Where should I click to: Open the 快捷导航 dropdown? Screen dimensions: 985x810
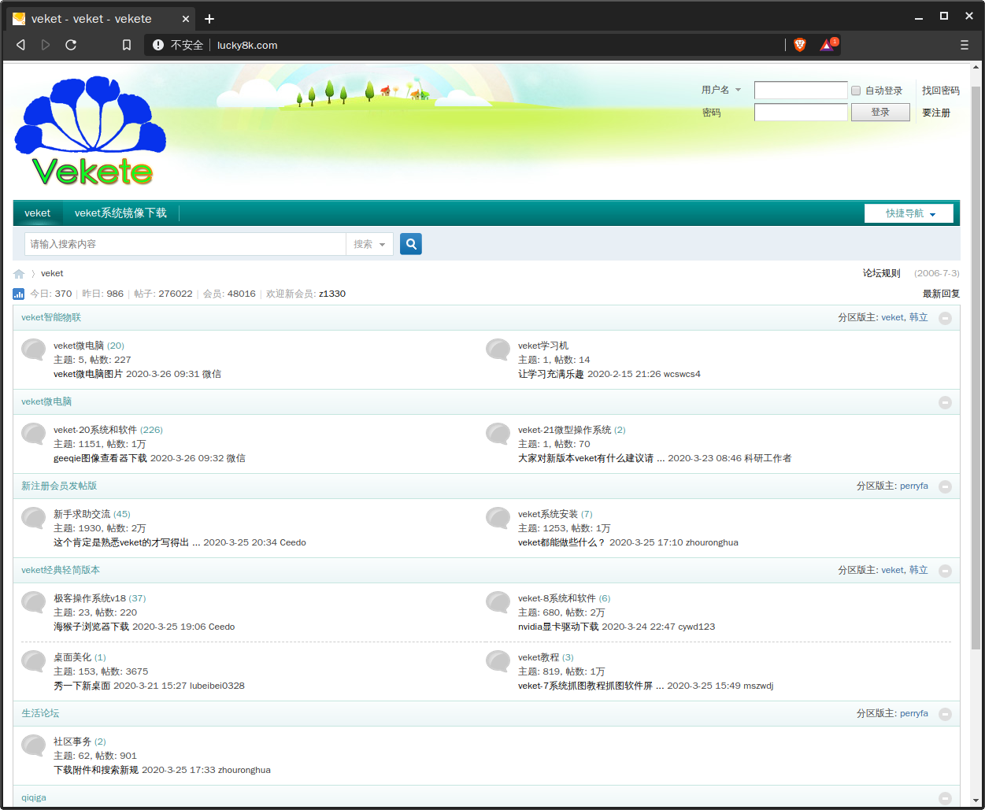click(909, 213)
